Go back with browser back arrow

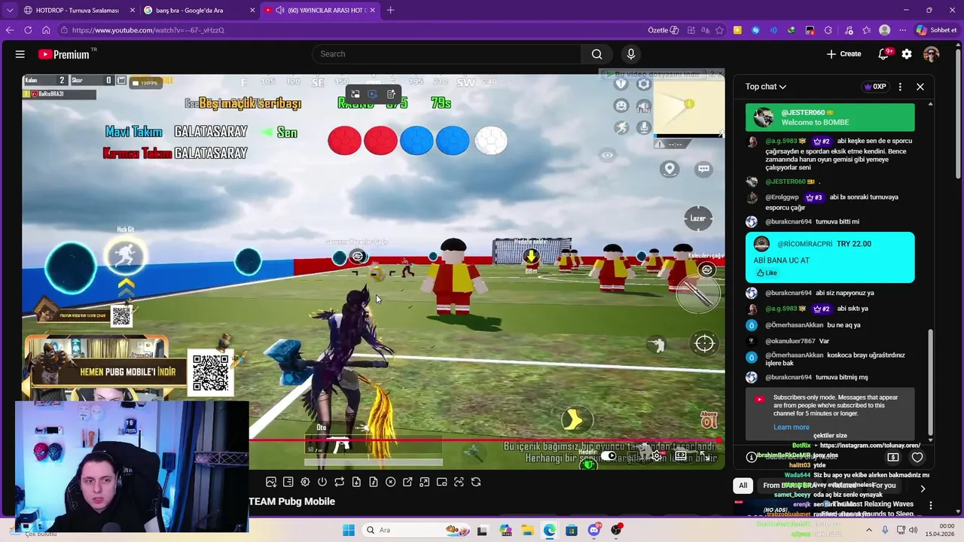click(x=10, y=30)
